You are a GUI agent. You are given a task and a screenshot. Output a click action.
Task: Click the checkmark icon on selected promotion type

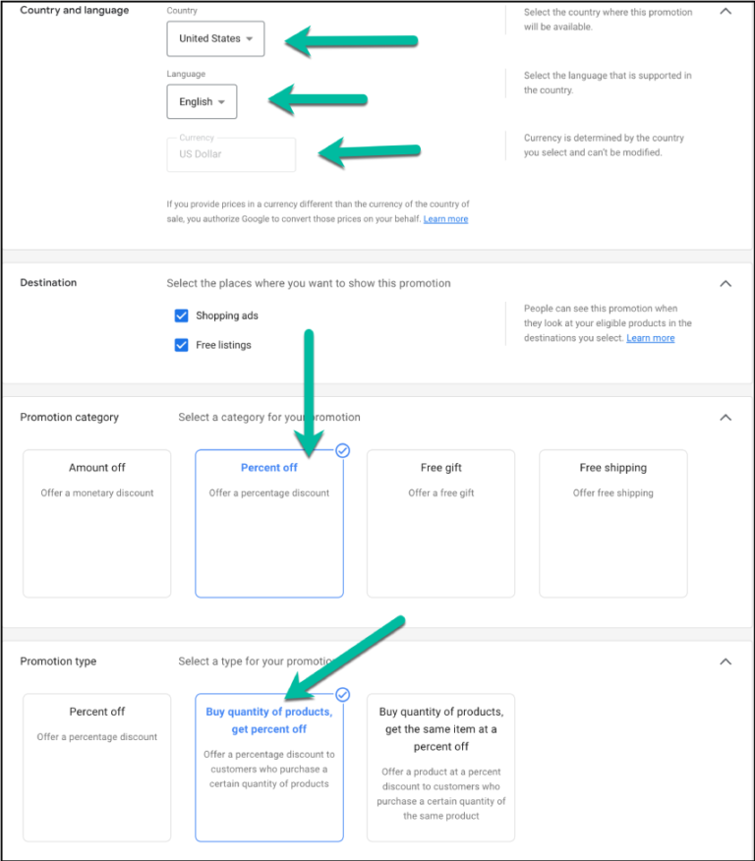[x=342, y=694]
